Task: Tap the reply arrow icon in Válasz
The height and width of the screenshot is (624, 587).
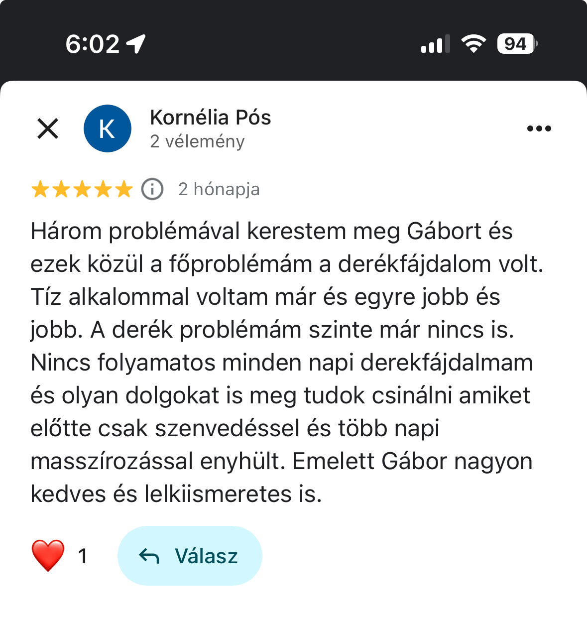Action: pos(149,556)
